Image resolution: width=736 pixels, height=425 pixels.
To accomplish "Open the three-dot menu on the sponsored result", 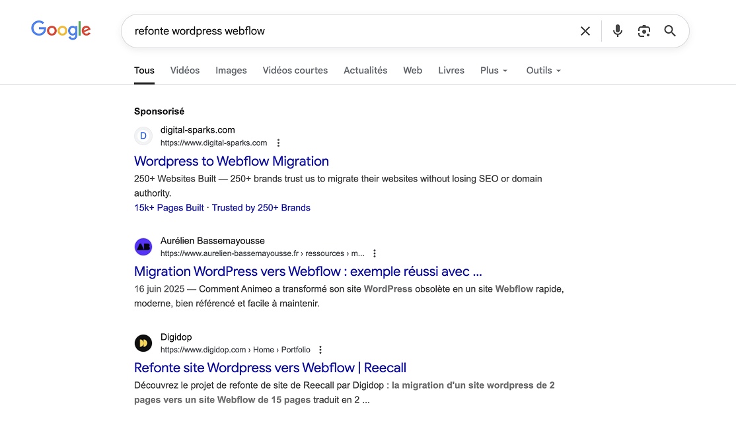I will point(278,142).
